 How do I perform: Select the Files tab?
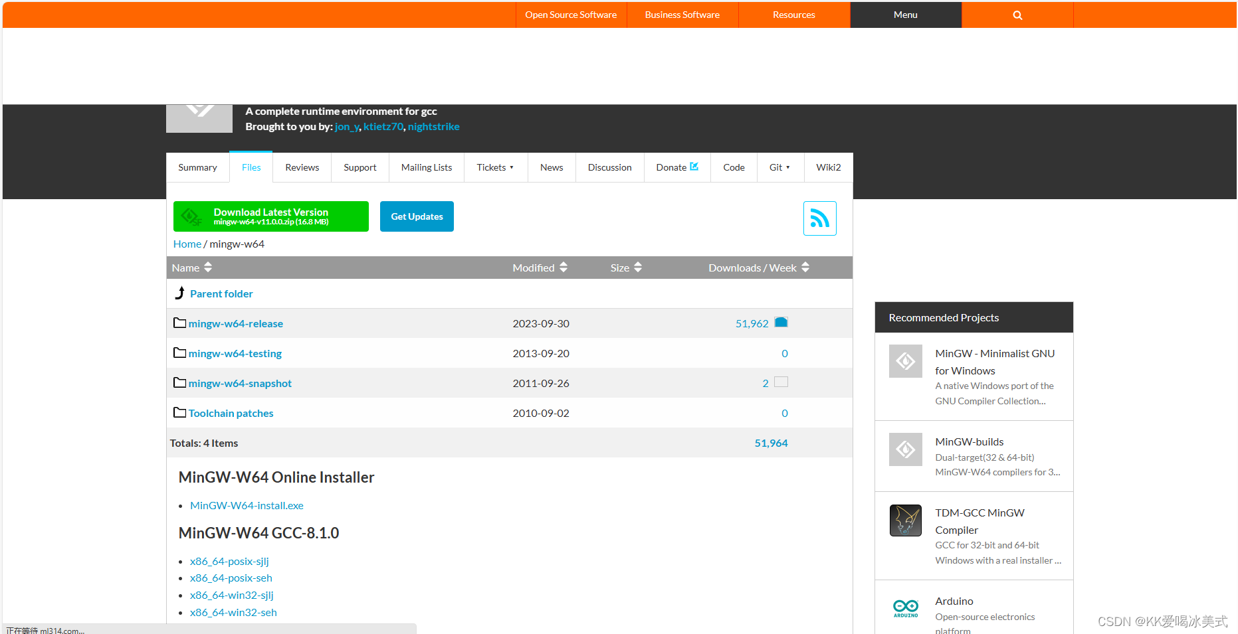(x=251, y=167)
